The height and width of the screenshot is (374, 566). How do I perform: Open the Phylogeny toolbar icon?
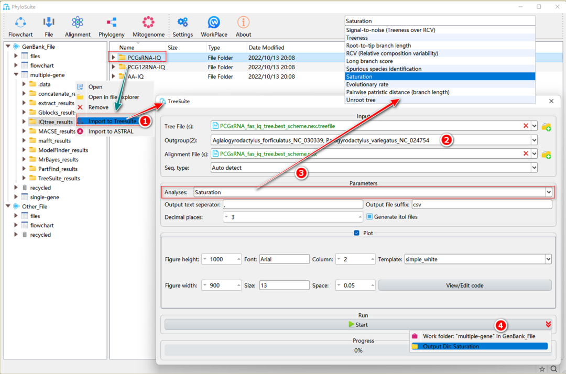(x=112, y=23)
